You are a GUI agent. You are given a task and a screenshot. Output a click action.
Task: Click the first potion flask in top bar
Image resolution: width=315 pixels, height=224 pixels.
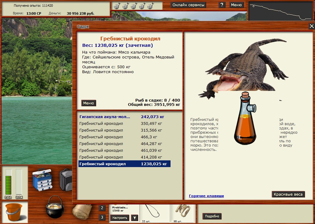click(x=117, y=6)
